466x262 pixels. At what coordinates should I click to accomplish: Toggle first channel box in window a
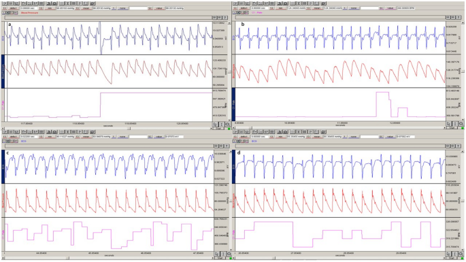tap(4, 13)
